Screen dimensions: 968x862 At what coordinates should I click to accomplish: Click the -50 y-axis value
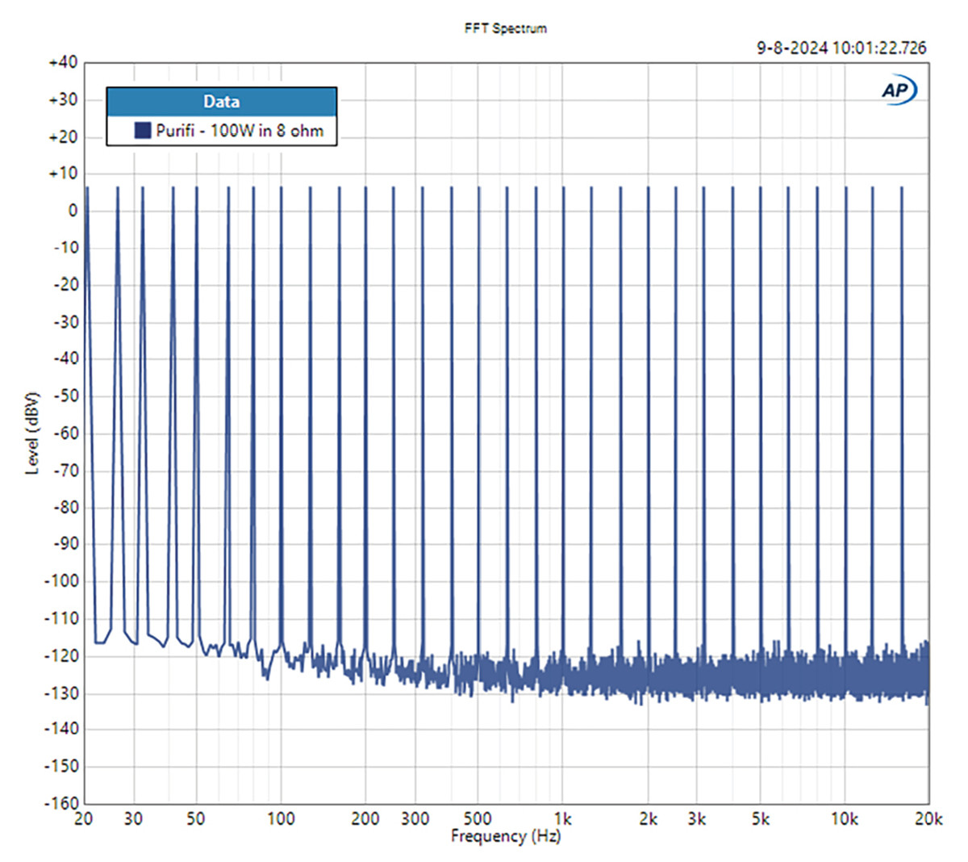(x=65, y=395)
